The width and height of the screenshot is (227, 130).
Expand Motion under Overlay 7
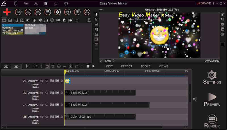[x=35, y=109]
